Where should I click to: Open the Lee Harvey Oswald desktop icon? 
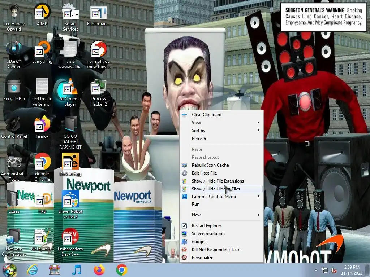coord(14,18)
